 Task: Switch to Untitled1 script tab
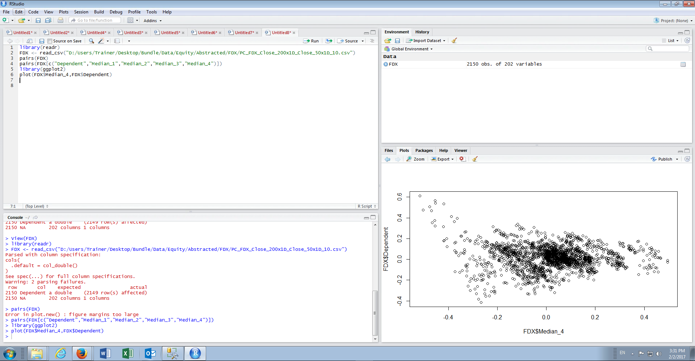(22, 33)
